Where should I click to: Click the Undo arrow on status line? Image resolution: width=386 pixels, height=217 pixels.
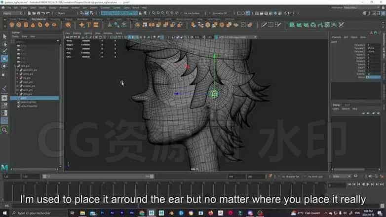pos(43,13)
